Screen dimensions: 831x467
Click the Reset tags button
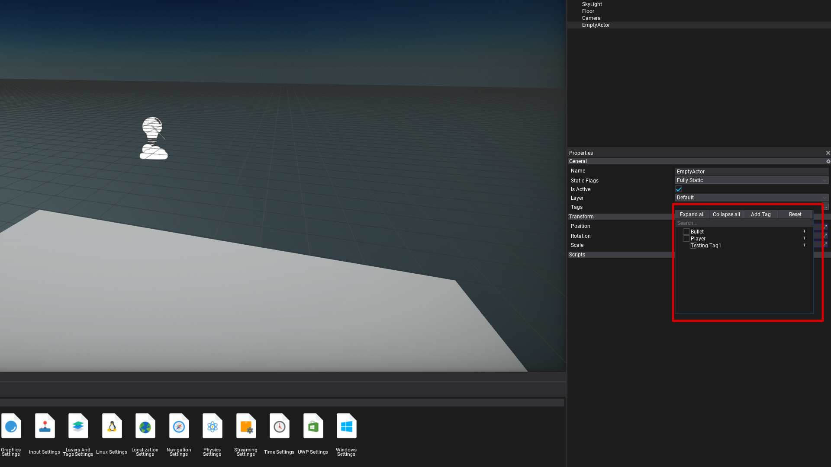[x=795, y=214]
